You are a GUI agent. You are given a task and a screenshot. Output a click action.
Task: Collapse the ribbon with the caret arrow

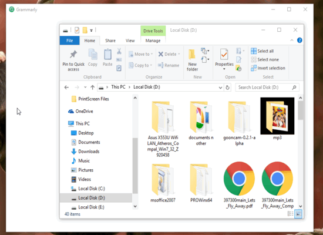292,41
